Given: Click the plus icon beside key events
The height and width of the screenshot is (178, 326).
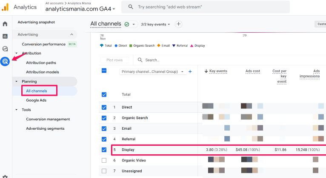Looking at the screenshot, I should pos(179,24).
